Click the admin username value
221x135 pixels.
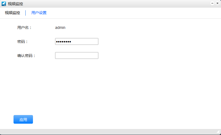click(60, 28)
